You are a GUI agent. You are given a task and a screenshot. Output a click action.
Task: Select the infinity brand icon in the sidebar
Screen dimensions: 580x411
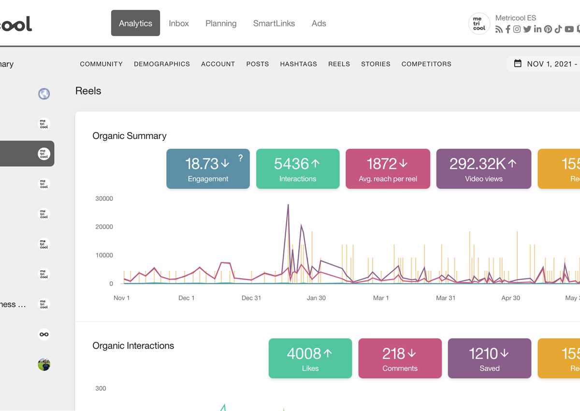click(44, 334)
